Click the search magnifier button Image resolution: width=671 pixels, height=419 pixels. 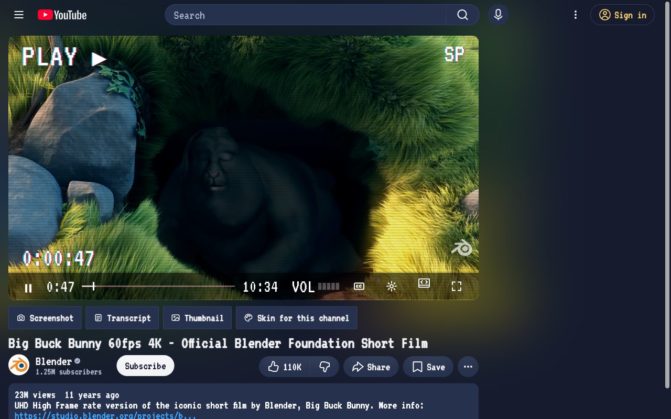point(462,15)
